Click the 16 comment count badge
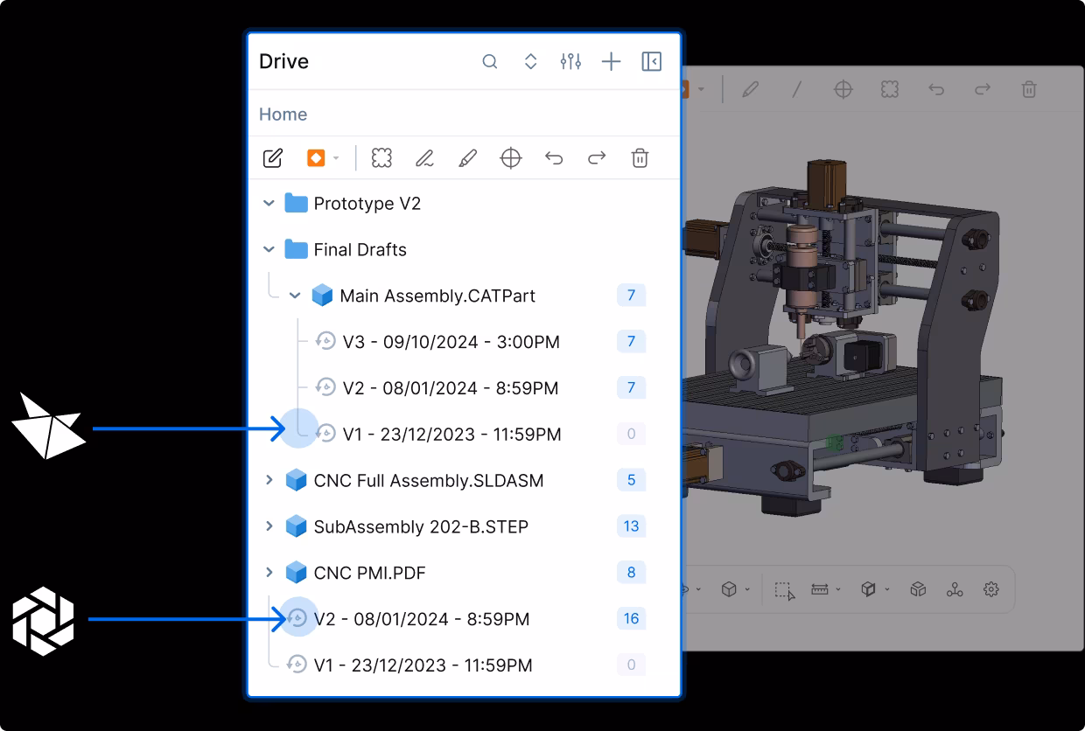The image size is (1085, 731). tap(631, 619)
